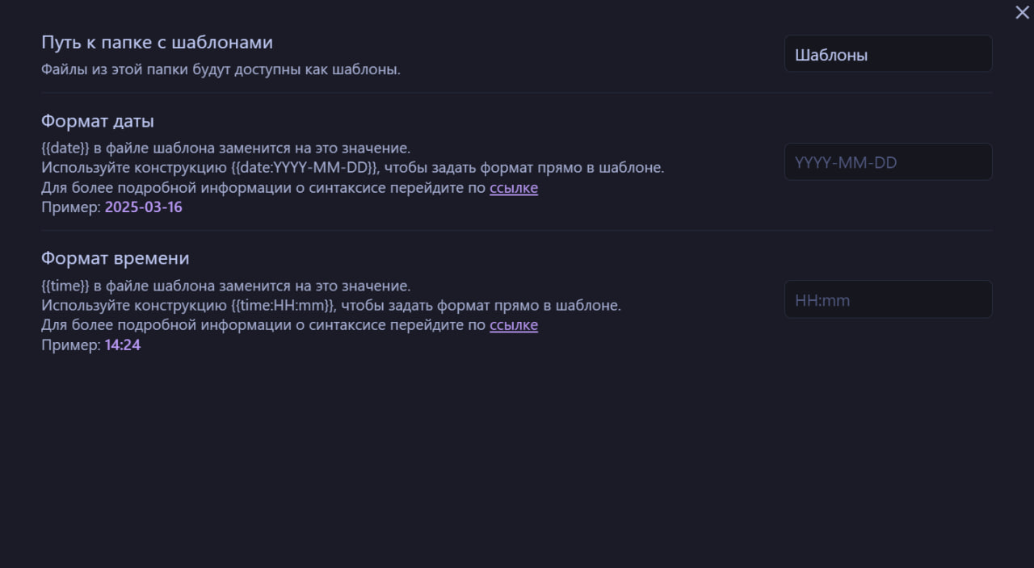The height and width of the screenshot is (568, 1034).
Task: Click the example date 2025-03-16
Action: tap(143, 207)
